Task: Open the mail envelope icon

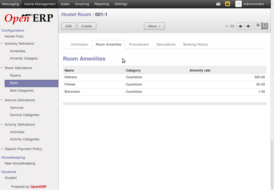Action: (218, 4)
